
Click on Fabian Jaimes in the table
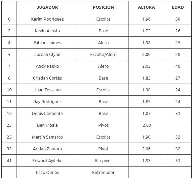[47, 42]
